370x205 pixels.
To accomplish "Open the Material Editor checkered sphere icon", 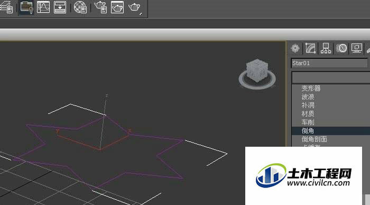I will [x=80, y=7].
